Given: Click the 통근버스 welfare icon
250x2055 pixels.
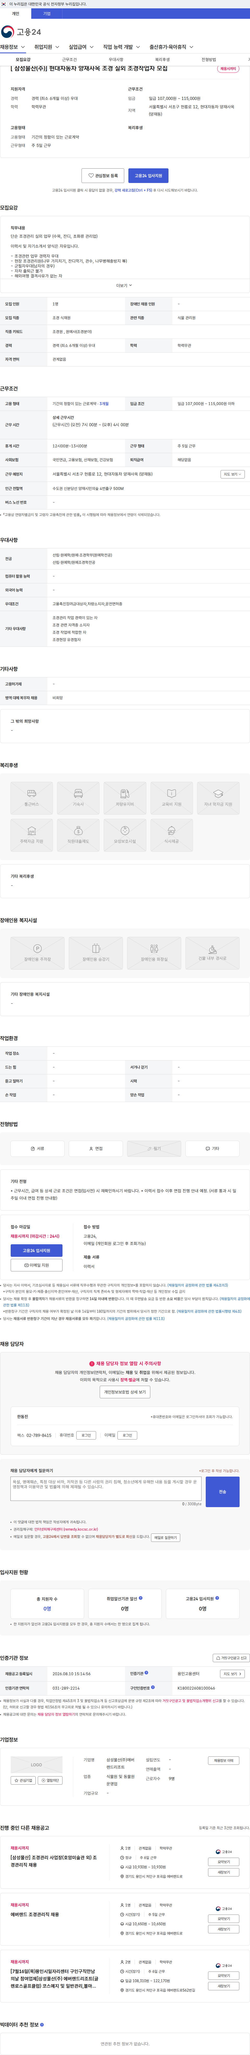Looking at the screenshot, I should pos(32,798).
